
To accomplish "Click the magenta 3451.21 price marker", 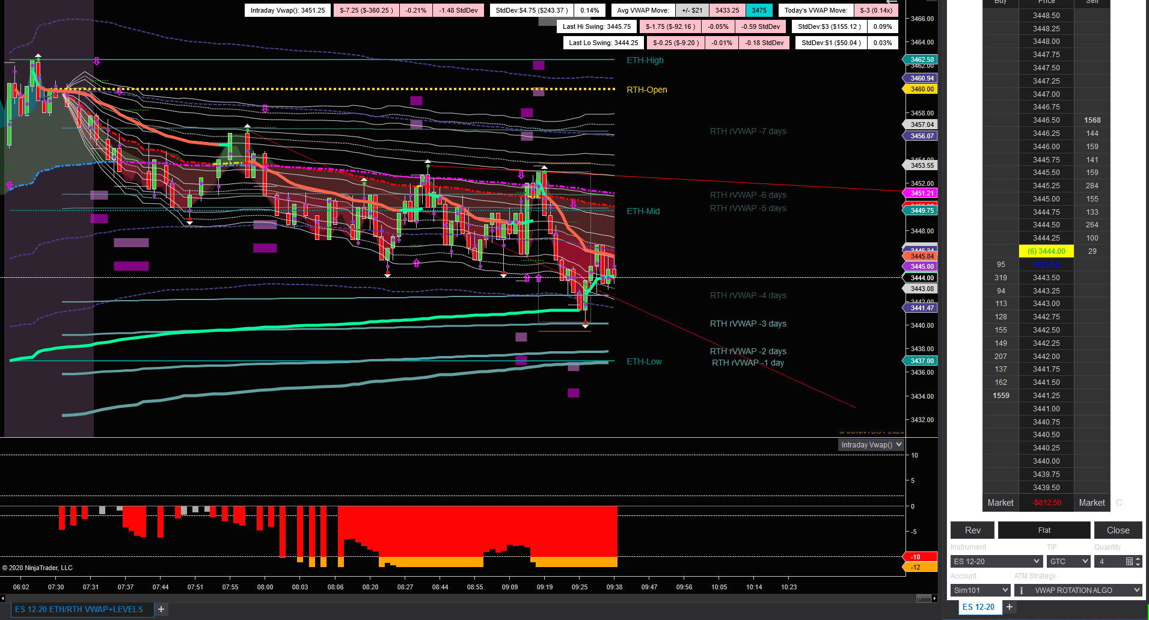I will [x=921, y=193].
